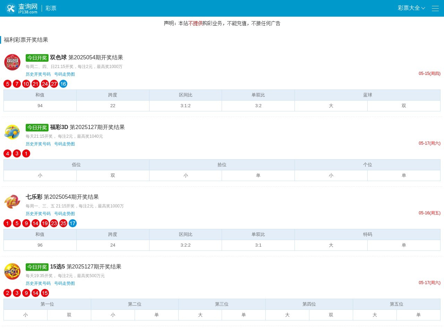
Task: Click the 今日开奖 badge beside 福彩3D
Action: pos(37,128)
